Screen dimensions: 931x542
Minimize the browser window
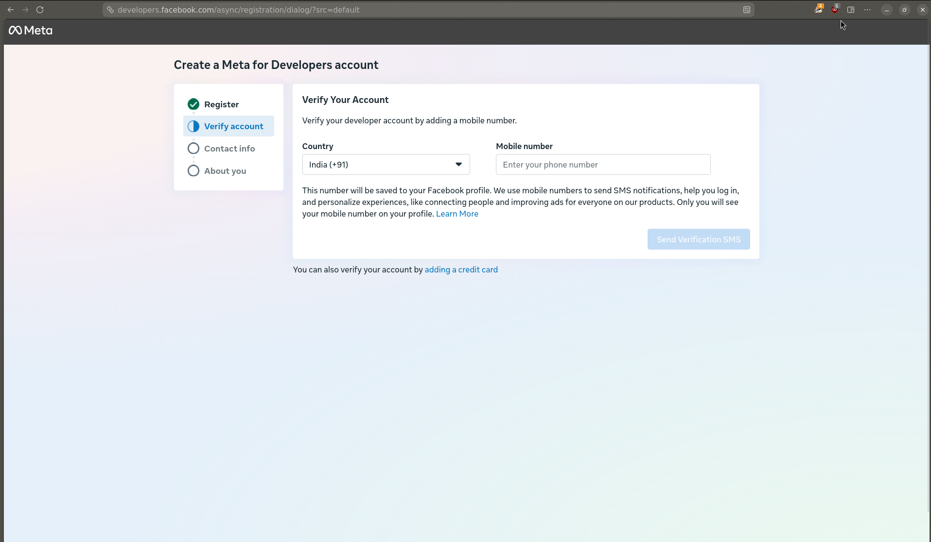coord(887,10)
